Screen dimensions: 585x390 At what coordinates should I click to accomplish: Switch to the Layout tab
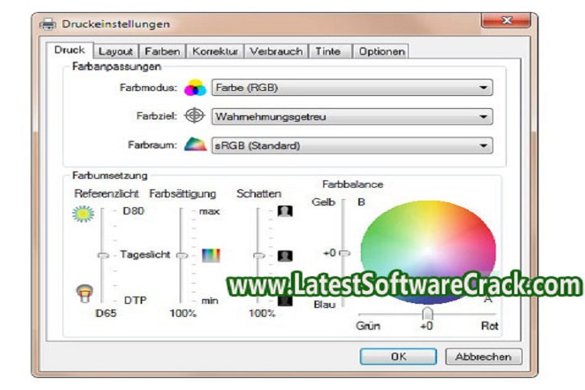[x=115, y=51]
